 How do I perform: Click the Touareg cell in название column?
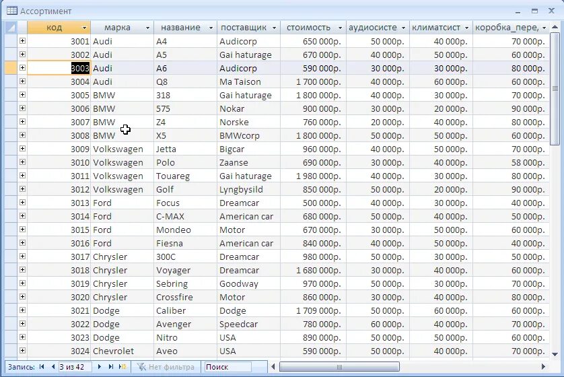click(x=185, y=176)
